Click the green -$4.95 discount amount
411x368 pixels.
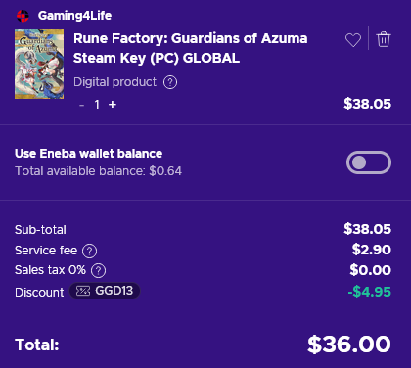(370, 292)
